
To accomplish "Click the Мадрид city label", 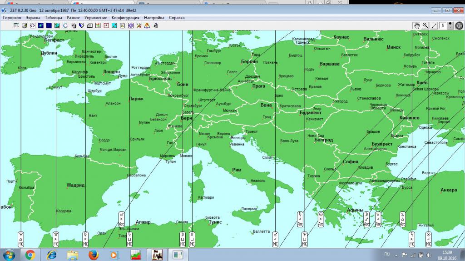I will pos(76,185).
